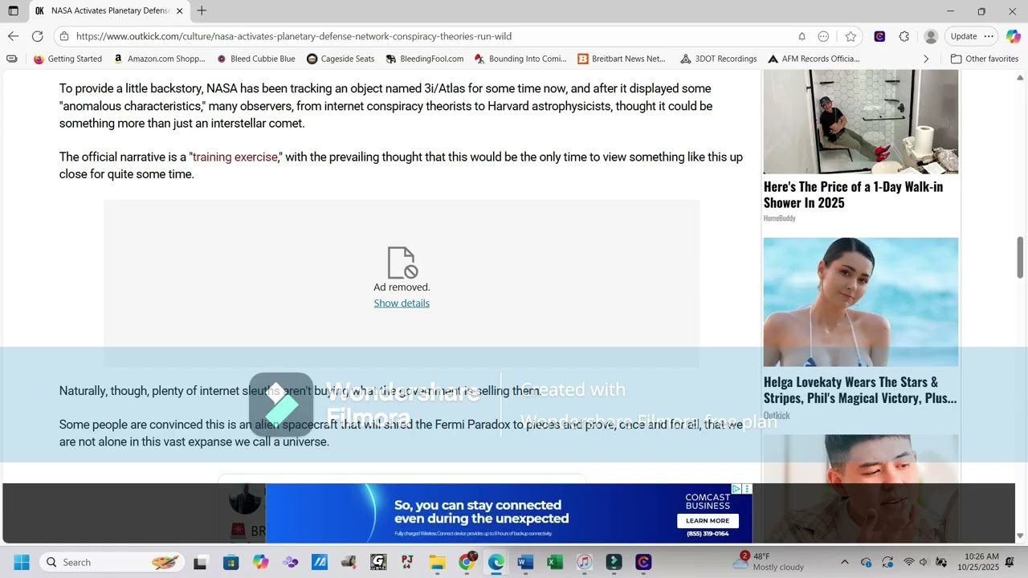This screenshot has width=1028, height=578.
Task: Open Wondershare Filmora from the taskbar
Action: click(x=614, y=562)
